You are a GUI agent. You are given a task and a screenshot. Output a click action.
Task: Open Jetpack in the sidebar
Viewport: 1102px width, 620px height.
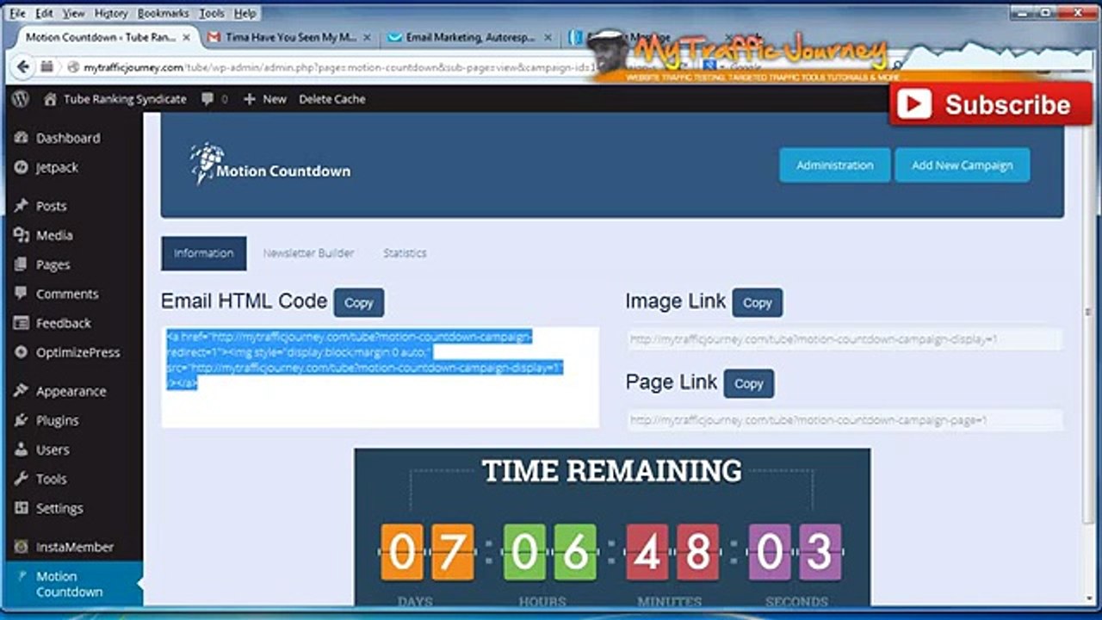57,167
